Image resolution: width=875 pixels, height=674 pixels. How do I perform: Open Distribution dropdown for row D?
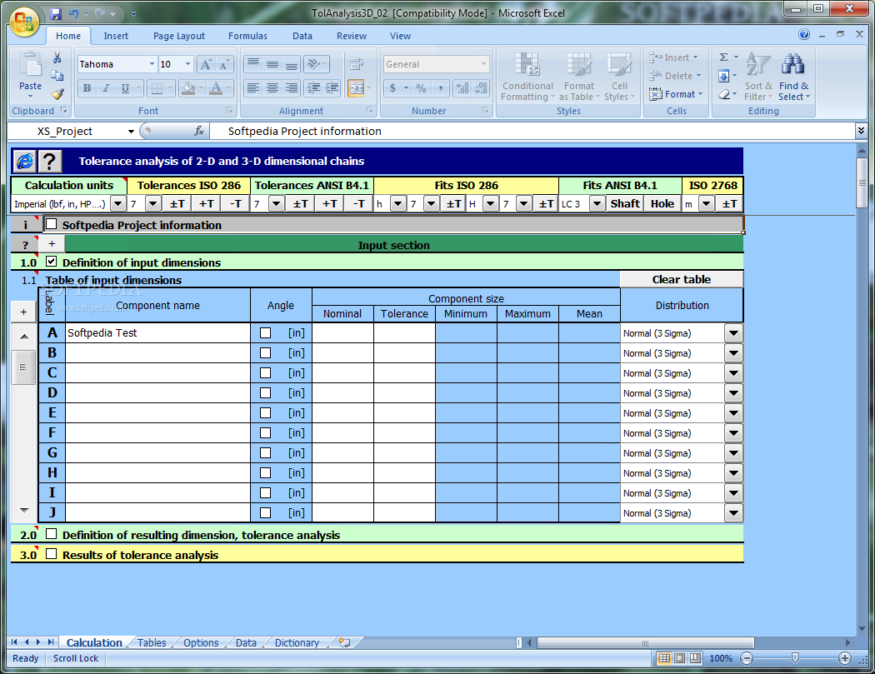[734, 393]
